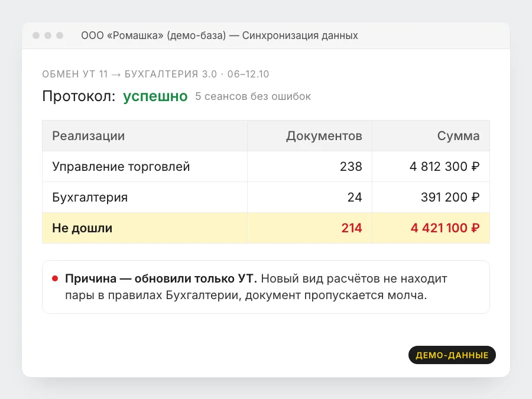
Task: Click the green 'успешно' status
Action: pos(155,96)
